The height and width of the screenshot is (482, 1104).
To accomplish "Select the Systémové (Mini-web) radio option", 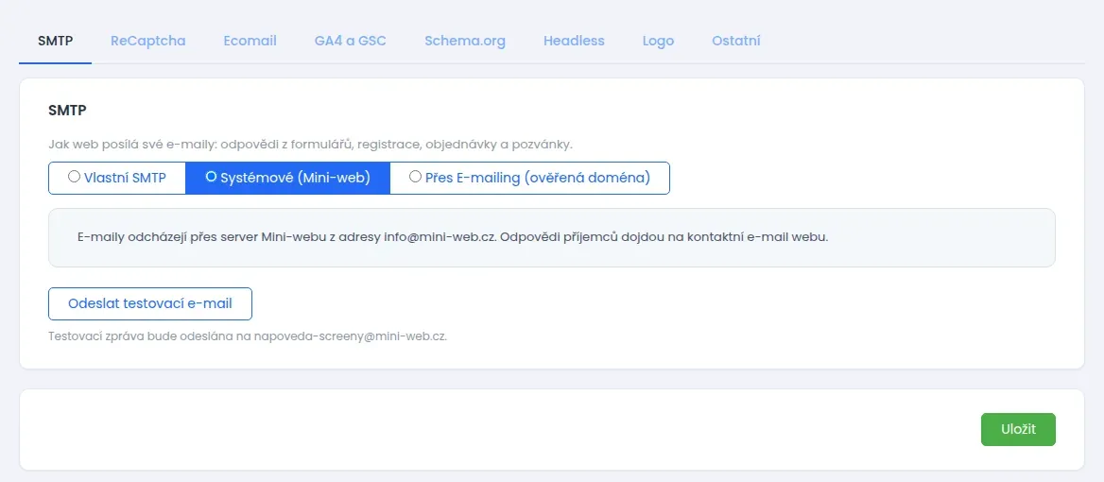I will (288, 178).
